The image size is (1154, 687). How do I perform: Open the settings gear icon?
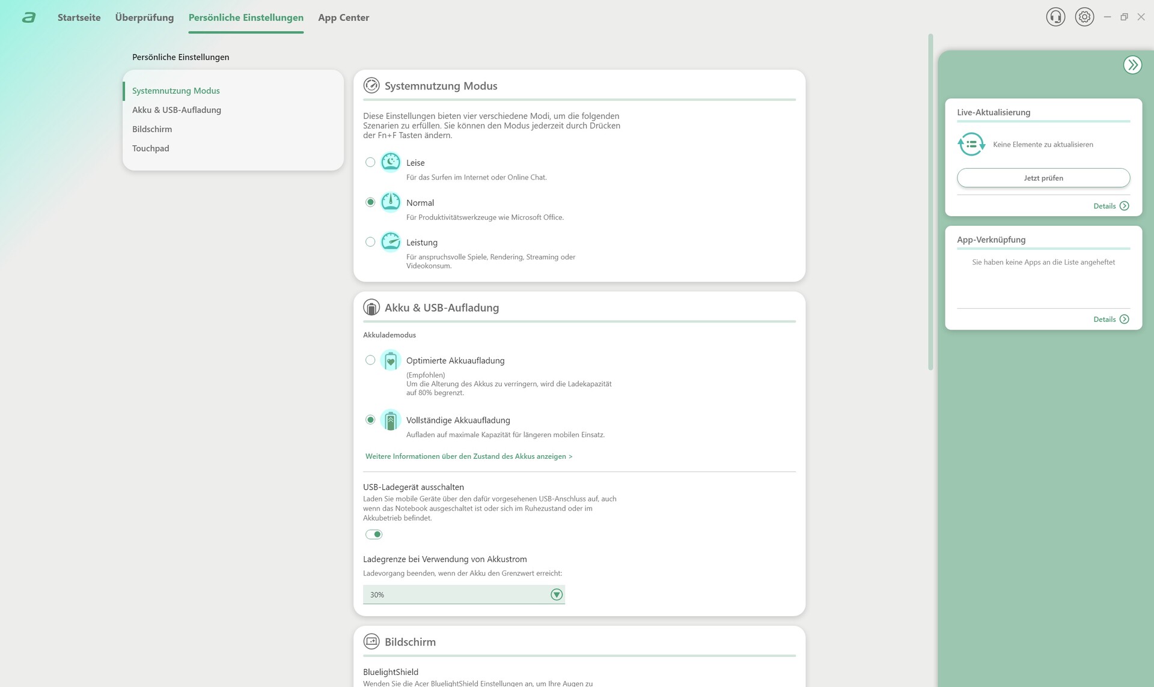click(x=1084, y=17)
